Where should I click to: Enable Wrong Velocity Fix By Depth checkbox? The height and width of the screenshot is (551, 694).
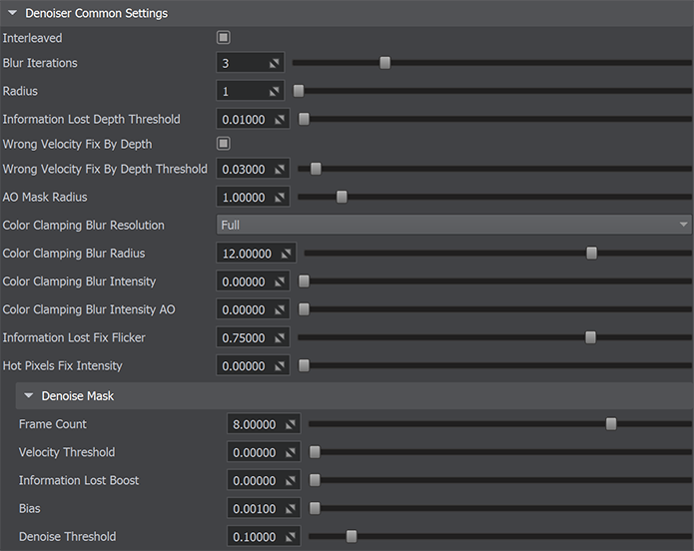(x=223, y=144)
